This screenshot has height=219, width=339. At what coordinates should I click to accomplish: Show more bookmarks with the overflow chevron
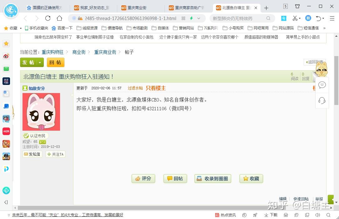(x=324, y=28)
